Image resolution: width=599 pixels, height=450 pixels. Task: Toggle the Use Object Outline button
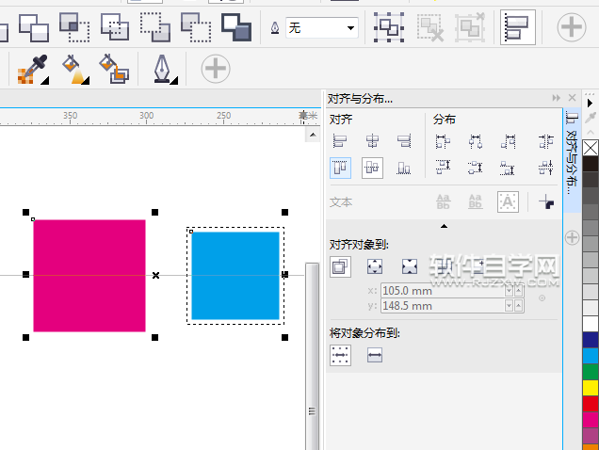[546, 201]
